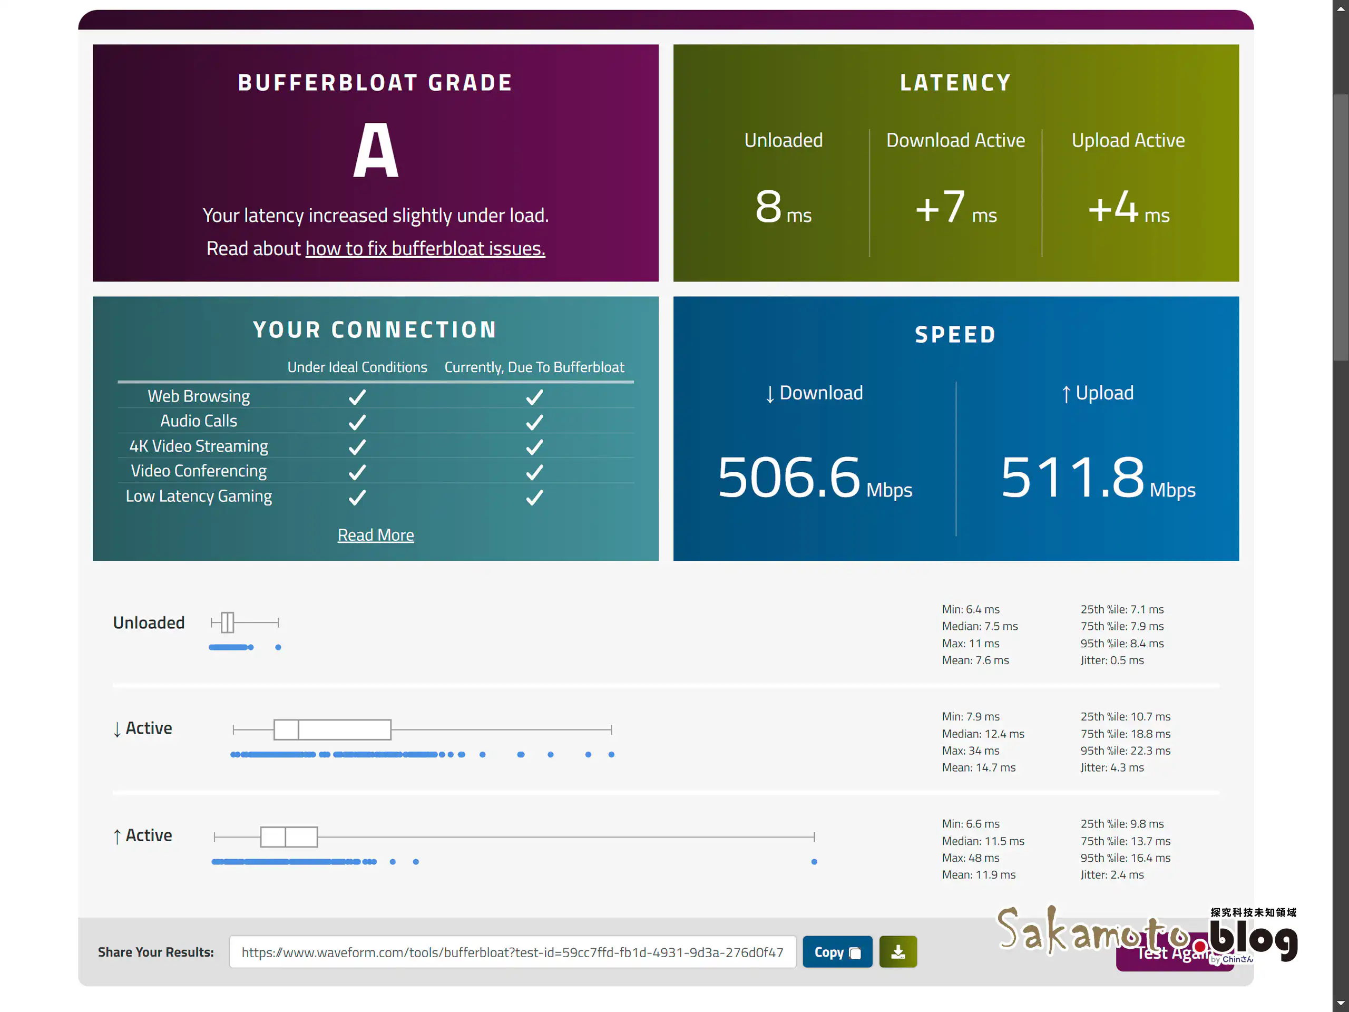Click the scrollbar up arrow icon
Screen dimensions: 1349x1012
click(x=1341, y=8)
